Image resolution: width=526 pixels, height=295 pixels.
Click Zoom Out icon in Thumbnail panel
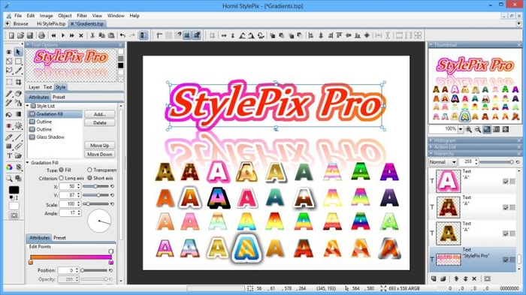coord(478,129)
